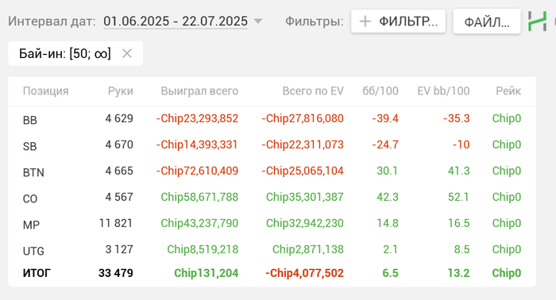The height and width of the screenshot is (300, 556).
Task: Click the ИТОГ totals row
Action: (x=272, y=273)
